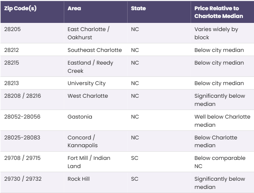Click the 28215 zip code cell
Screen dimensions: 254x193
click(12, 63)
